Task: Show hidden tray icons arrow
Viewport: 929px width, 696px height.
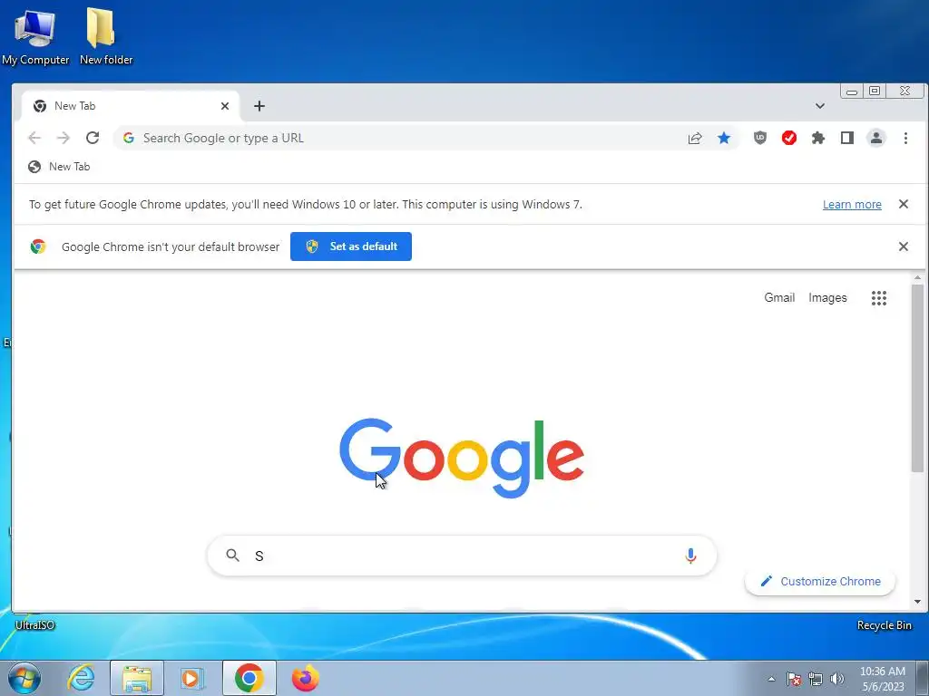Action: pos(771,679)
